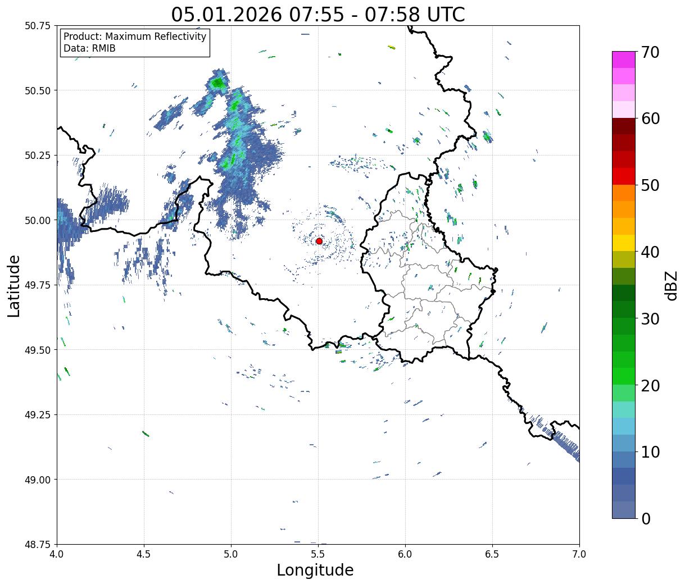Viewport: 685px width, 584px height.
Task: Select the 'Data: RMIB' text in legend box
Action: [x=89, y=48]
